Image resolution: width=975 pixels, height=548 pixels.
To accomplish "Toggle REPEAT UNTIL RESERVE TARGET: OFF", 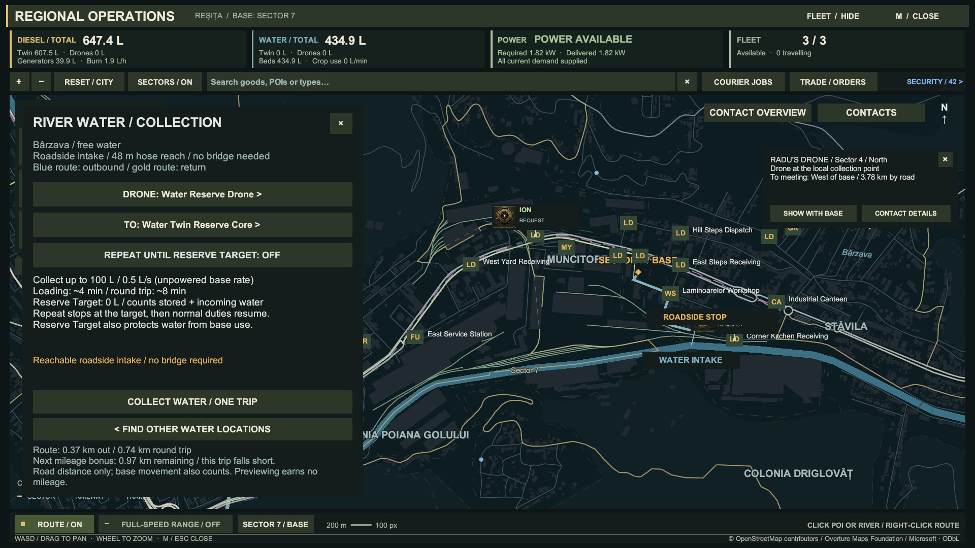I will (192, 255).
